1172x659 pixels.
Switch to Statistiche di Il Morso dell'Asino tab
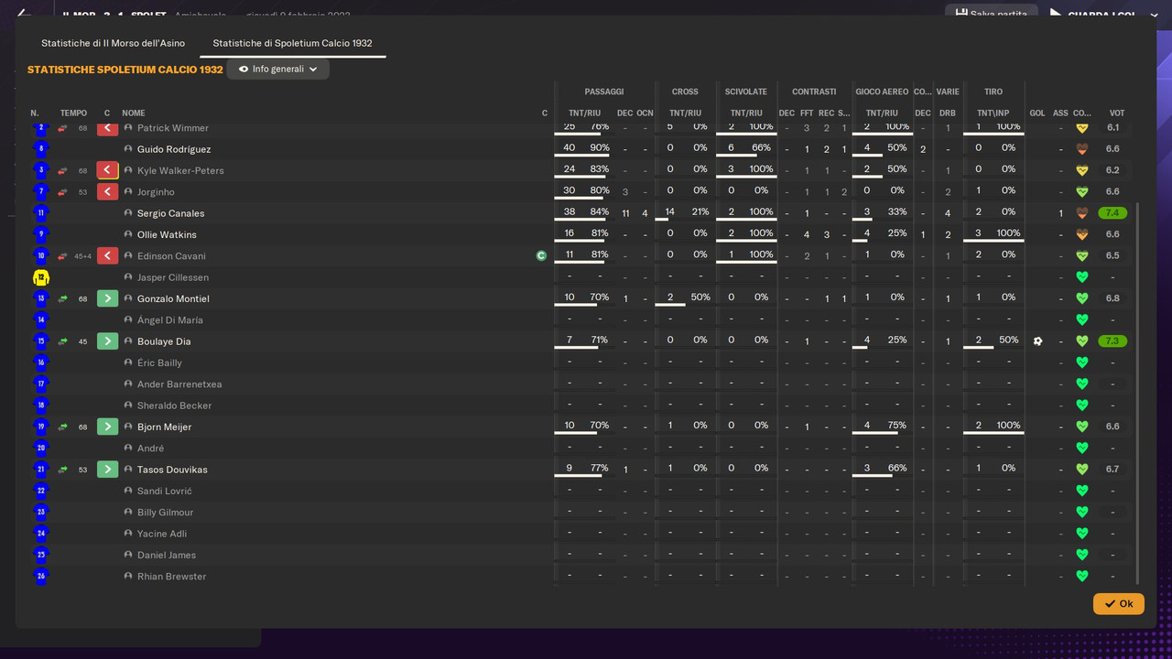pyautogui.click(x=113, y=43)
